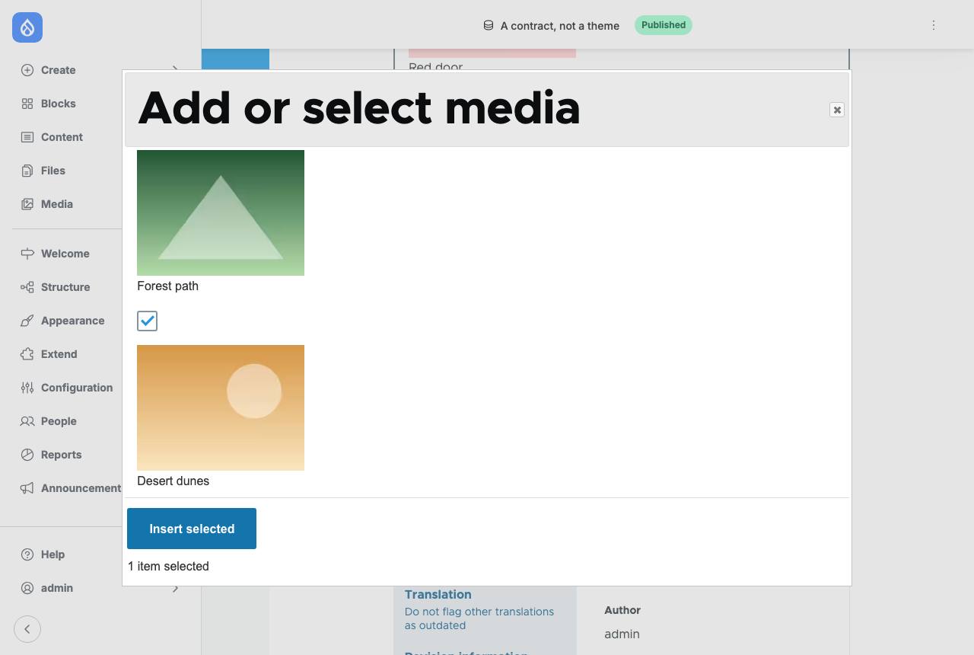Click the Structure hierarchy icon
The width and height of the screenshot is (974, 655).
[27, 287]
